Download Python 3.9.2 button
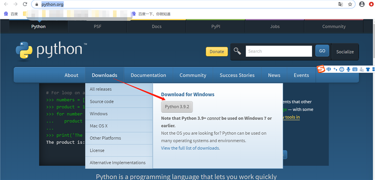The width and height of the screenshot is (375, 180). click(x=177, y=107)
